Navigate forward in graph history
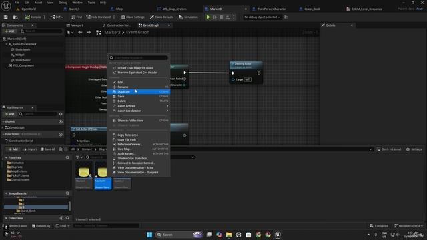Screen dimensions: 427x240 click(89, 33)
